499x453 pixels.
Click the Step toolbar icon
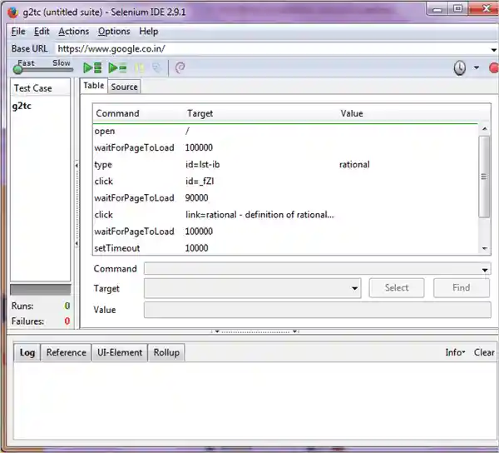pos(157,67)
